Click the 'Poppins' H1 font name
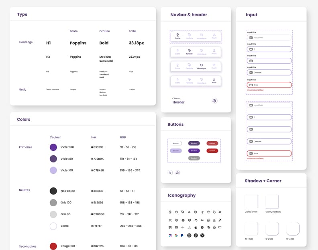The height and width of the screenshot is (250, 318). [78, 43]
